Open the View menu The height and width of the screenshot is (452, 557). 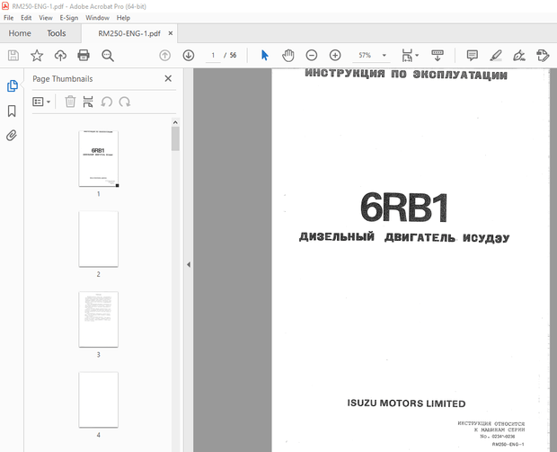pyautogui.click(x=46, y=18)
